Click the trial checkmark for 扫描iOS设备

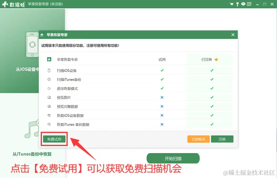(162, 70)
